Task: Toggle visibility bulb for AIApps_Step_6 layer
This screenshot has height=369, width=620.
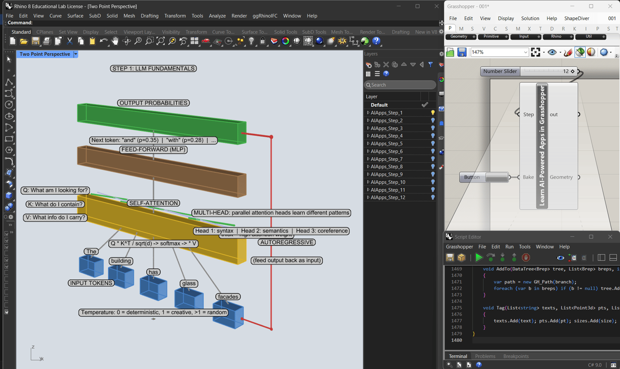Action: click(x=433, y=152)
